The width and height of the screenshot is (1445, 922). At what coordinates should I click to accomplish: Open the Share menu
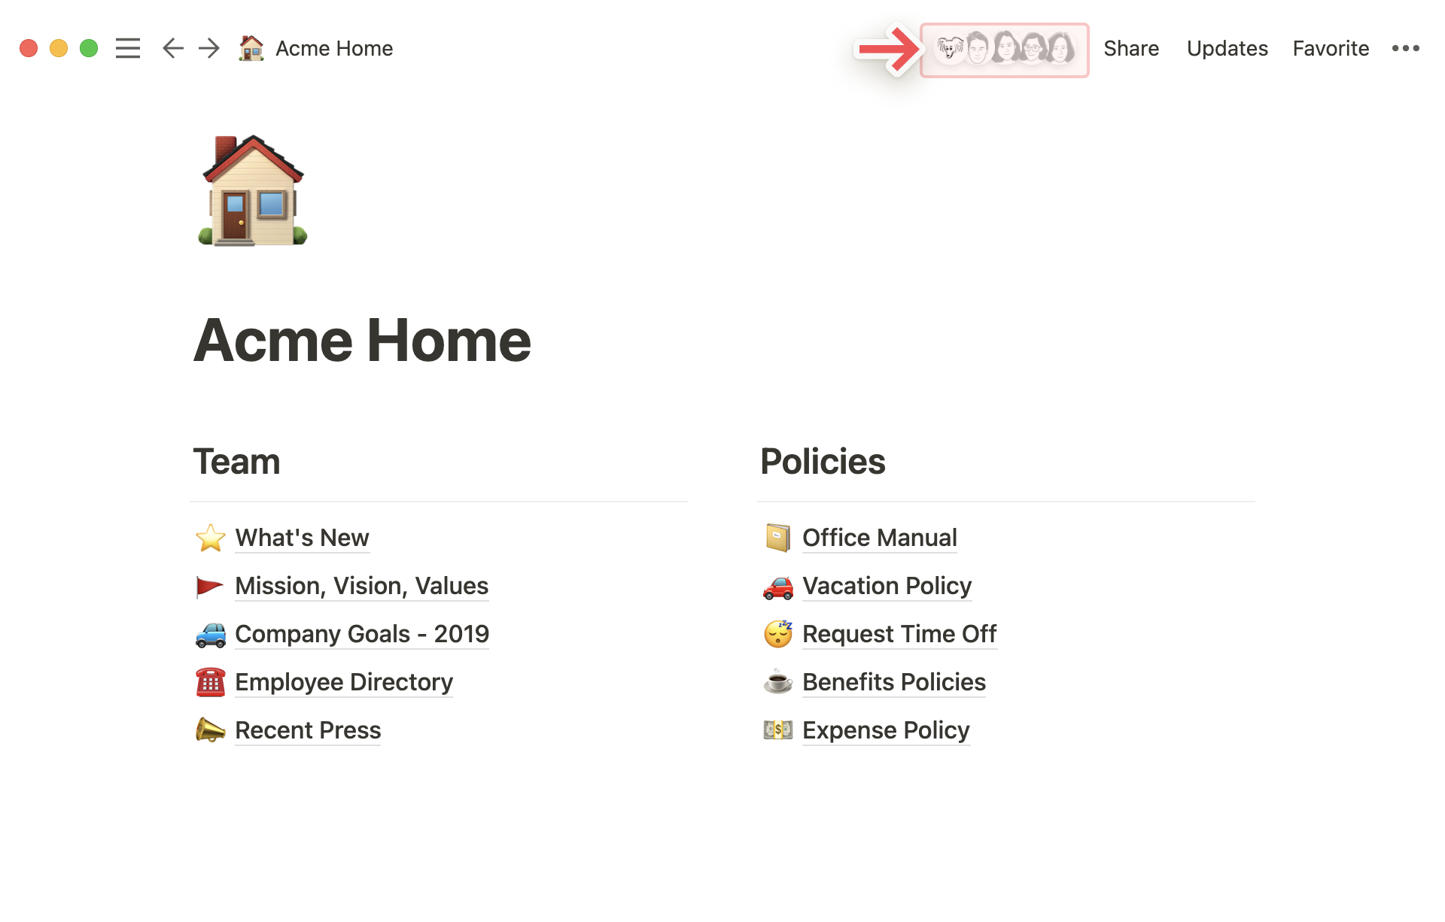pos(1132,47)
